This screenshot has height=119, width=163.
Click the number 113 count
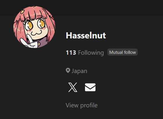(x=71, y=53)
